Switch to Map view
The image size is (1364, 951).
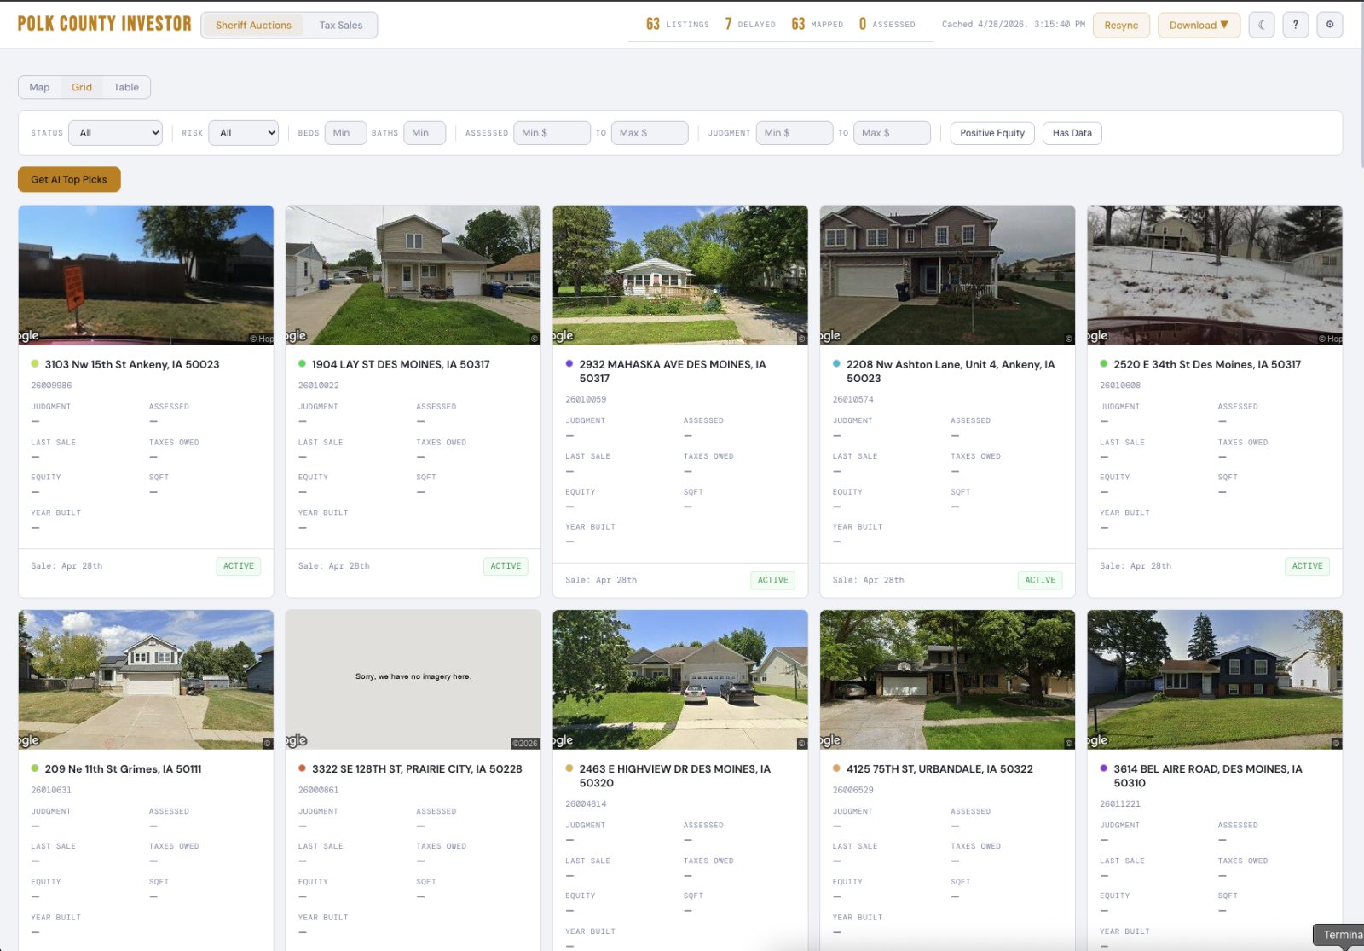point(39,87)
